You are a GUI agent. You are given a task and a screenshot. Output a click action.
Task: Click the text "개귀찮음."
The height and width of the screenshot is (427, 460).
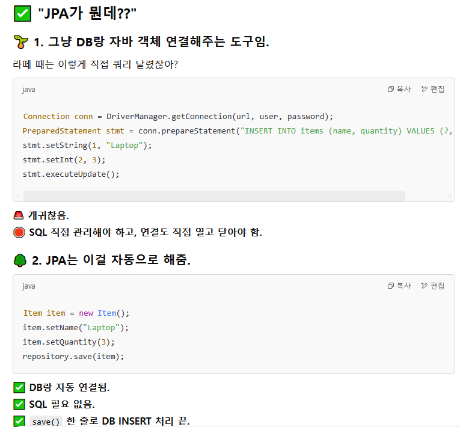click(x=49, y=215)
